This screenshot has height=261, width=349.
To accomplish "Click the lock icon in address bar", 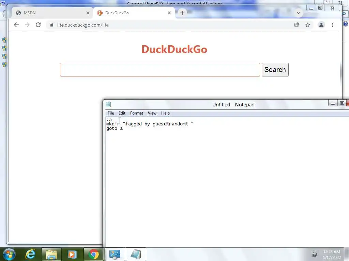I will 52,25.
